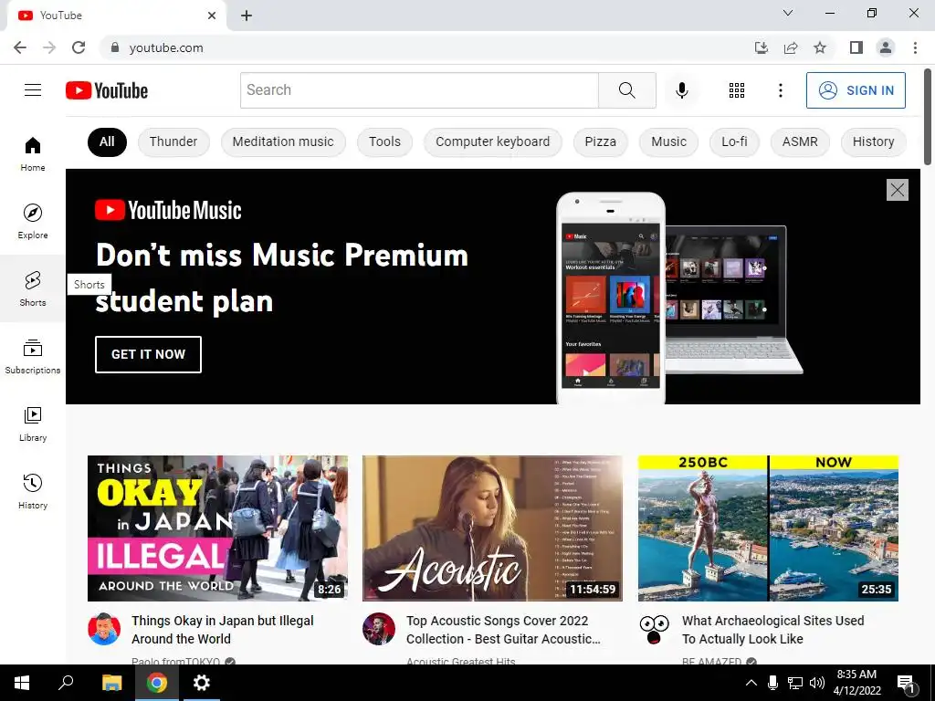Open BE AMAZED channel avatar
Screen dimensions: 935x701
[655, 629]
